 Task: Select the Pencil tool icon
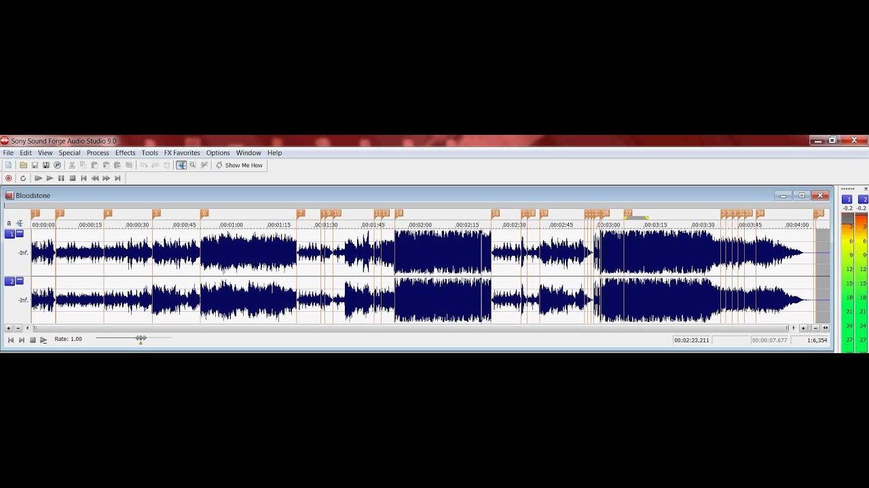204,165
